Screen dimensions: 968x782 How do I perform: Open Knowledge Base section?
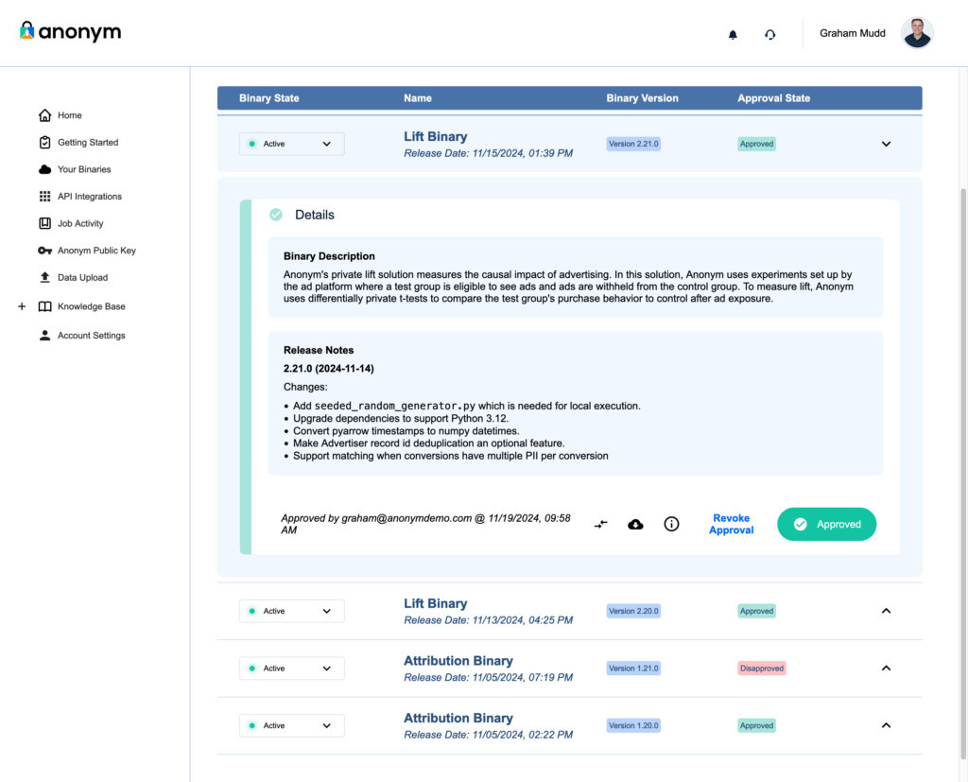pos(92,306)
